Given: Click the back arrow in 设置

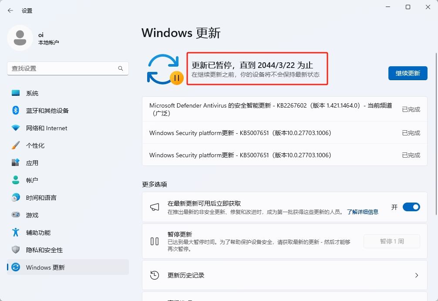Looking at the screenshot, I should point(10,10).
